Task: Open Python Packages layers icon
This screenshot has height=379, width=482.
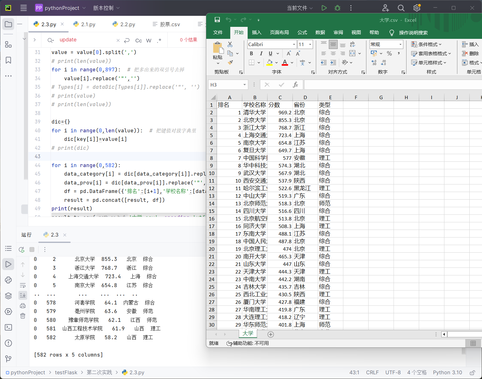Action: pyautogui.click(x=9, y=296)
